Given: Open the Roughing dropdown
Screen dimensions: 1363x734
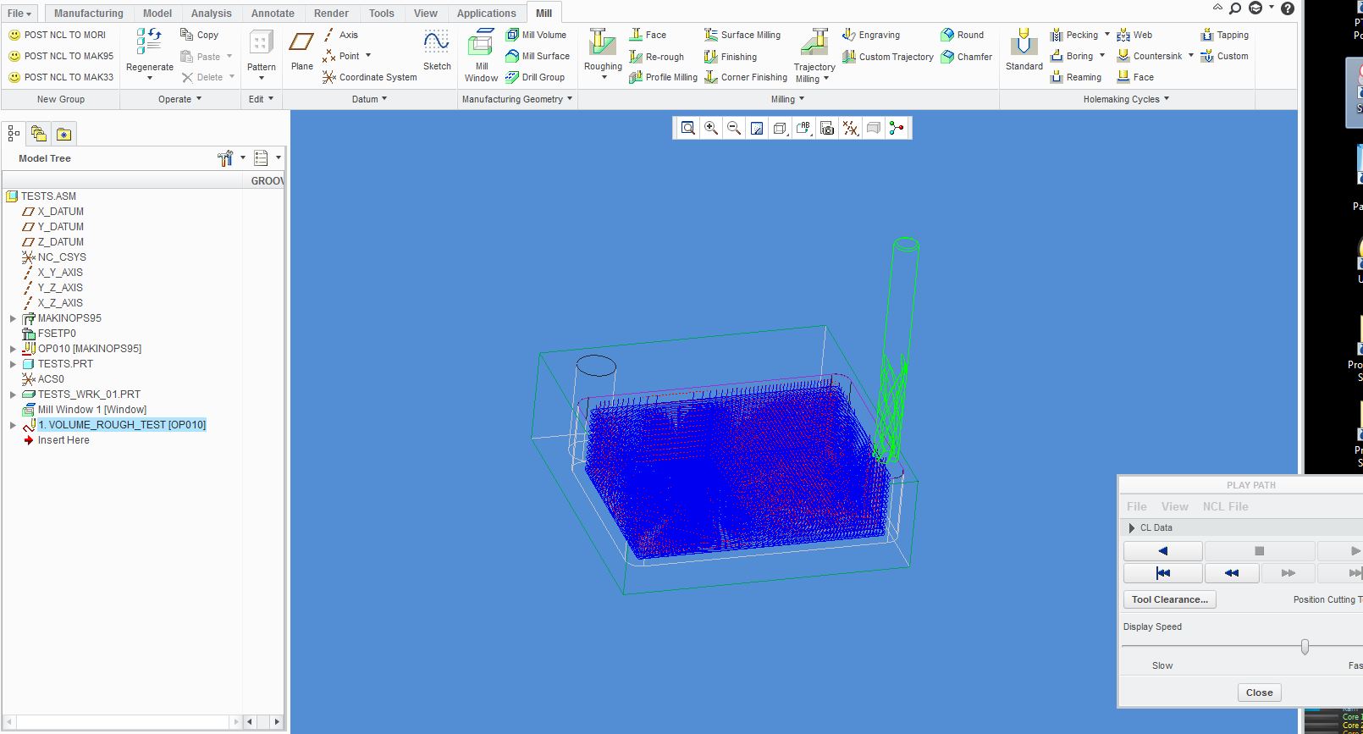Looking at the screenshot, I should click(604, 78).
